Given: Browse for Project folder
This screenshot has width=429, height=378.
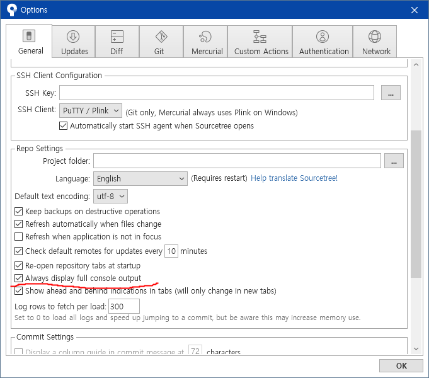Looking at the screenshot, I should click(x=394, y=161).
